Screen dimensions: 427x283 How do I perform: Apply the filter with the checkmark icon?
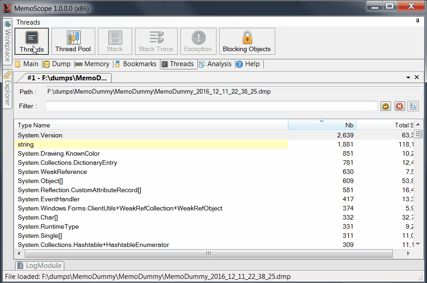386,106
